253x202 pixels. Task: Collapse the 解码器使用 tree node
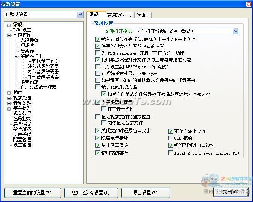tap(16, 56)
